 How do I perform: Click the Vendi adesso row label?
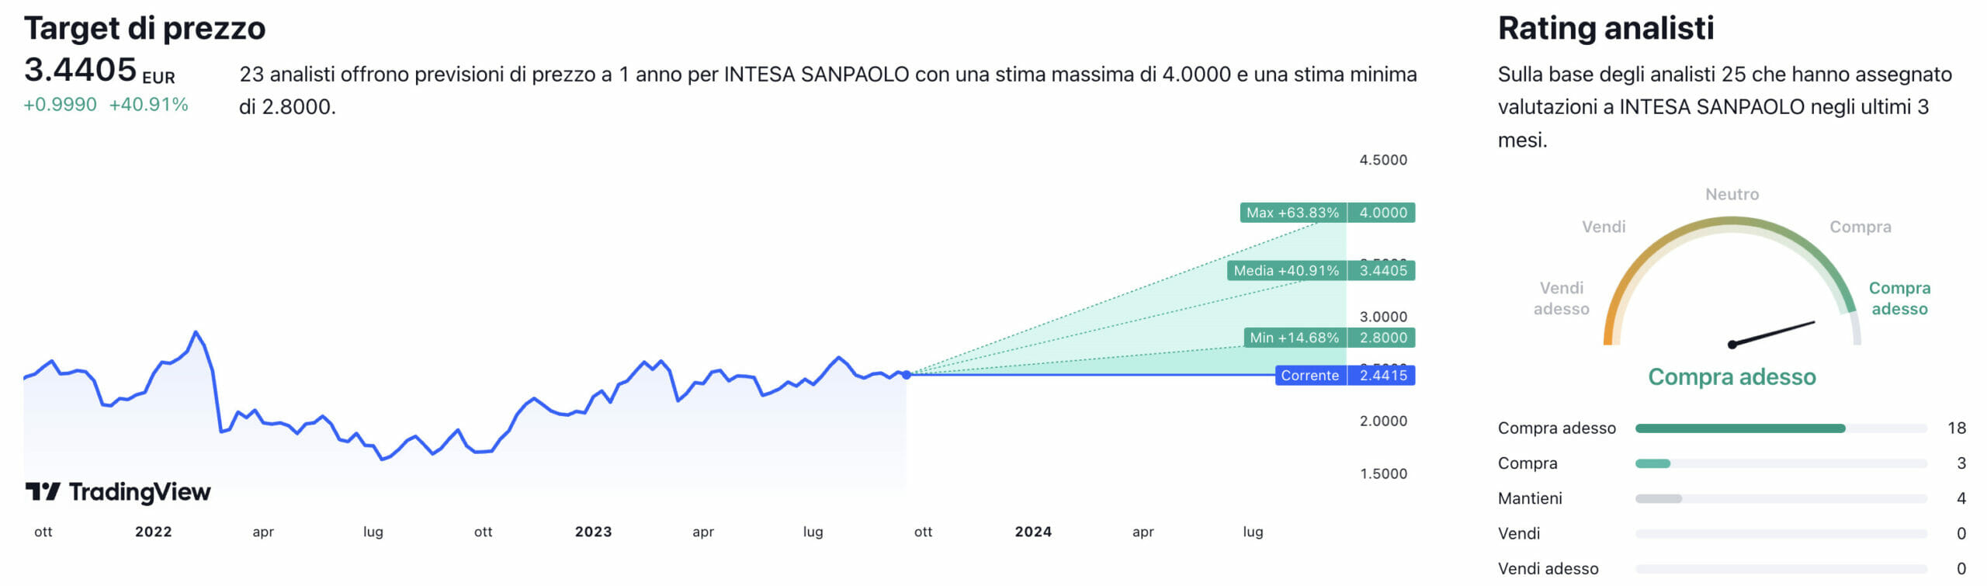(x=1548, y=569)
